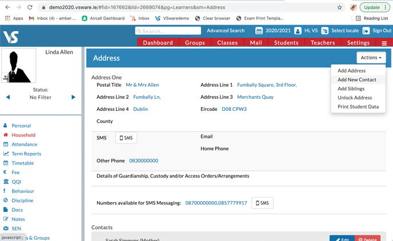Focus the Search input field
This screenshot has height=241, width=393.
click(x=168, y=31)
